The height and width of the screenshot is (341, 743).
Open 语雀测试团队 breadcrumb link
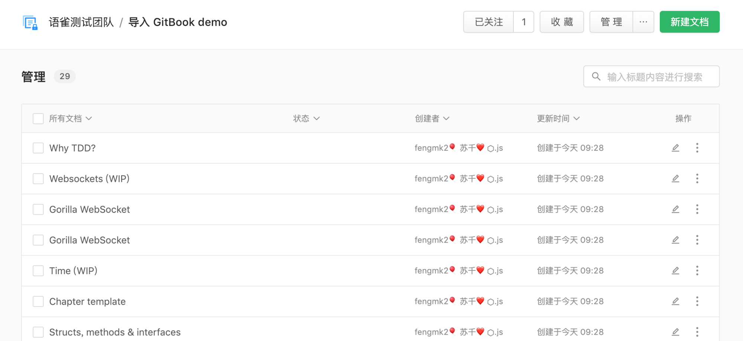coord(81,22)
